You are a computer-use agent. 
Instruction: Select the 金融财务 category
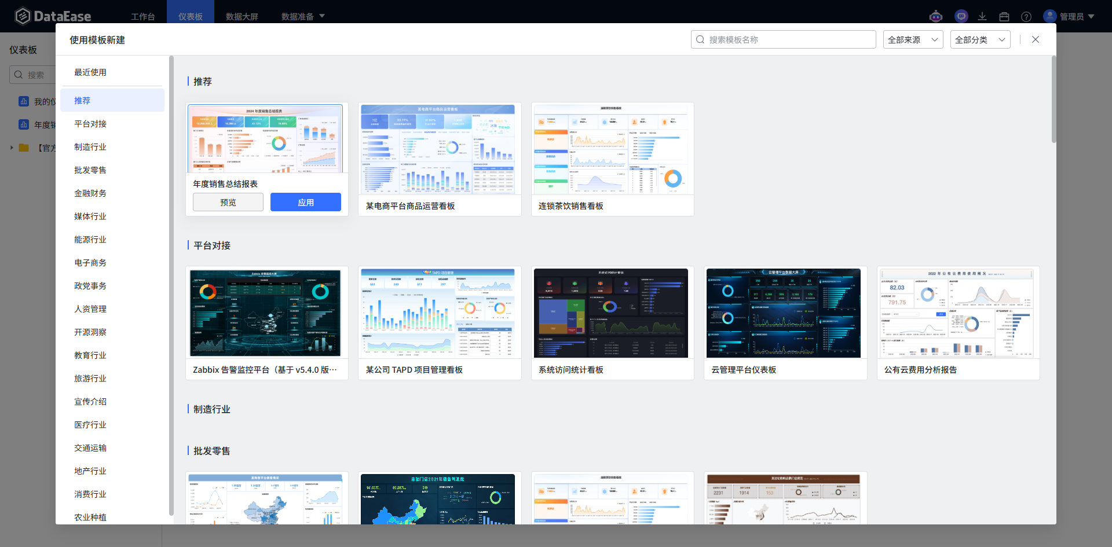coord(112,193)
